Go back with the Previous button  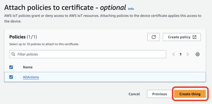coord(160,94)
